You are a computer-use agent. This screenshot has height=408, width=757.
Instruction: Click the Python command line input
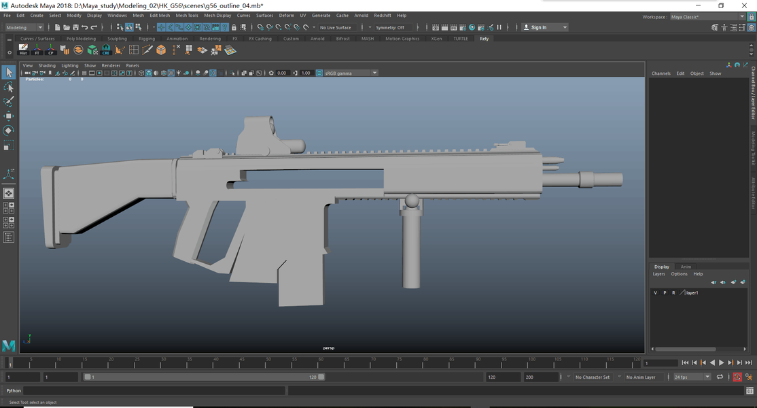point(154,390)
